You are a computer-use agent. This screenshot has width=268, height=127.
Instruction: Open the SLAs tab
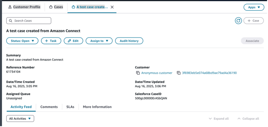pyautogui.click(x=70, y=107)
